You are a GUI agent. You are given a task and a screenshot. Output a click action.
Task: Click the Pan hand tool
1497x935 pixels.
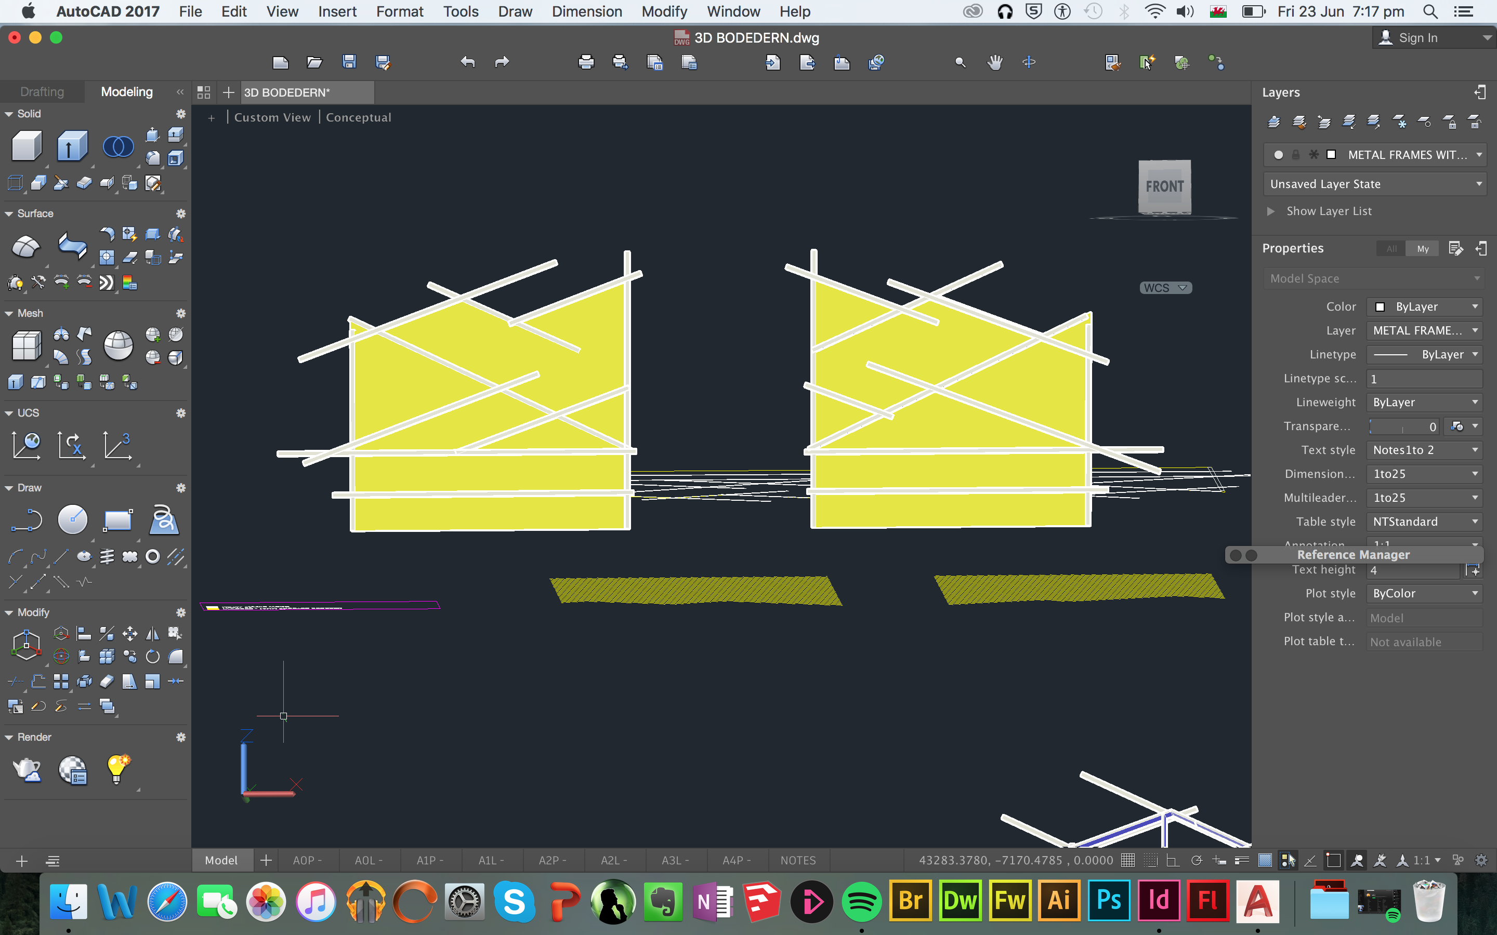pyautogui.click(x=995, y=62)
